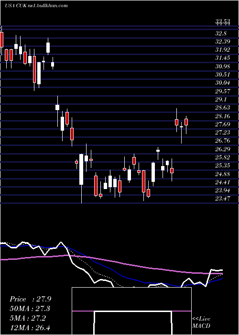Select the 25.82 price level
Image resolution: width=239 pixels, height=335 pixels.
coord(223,157)
